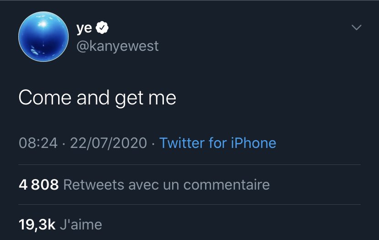This screenshot has height=240, width=379.
Task: Click the 22/07/2020 tweet date
Action: coord(108,143)
